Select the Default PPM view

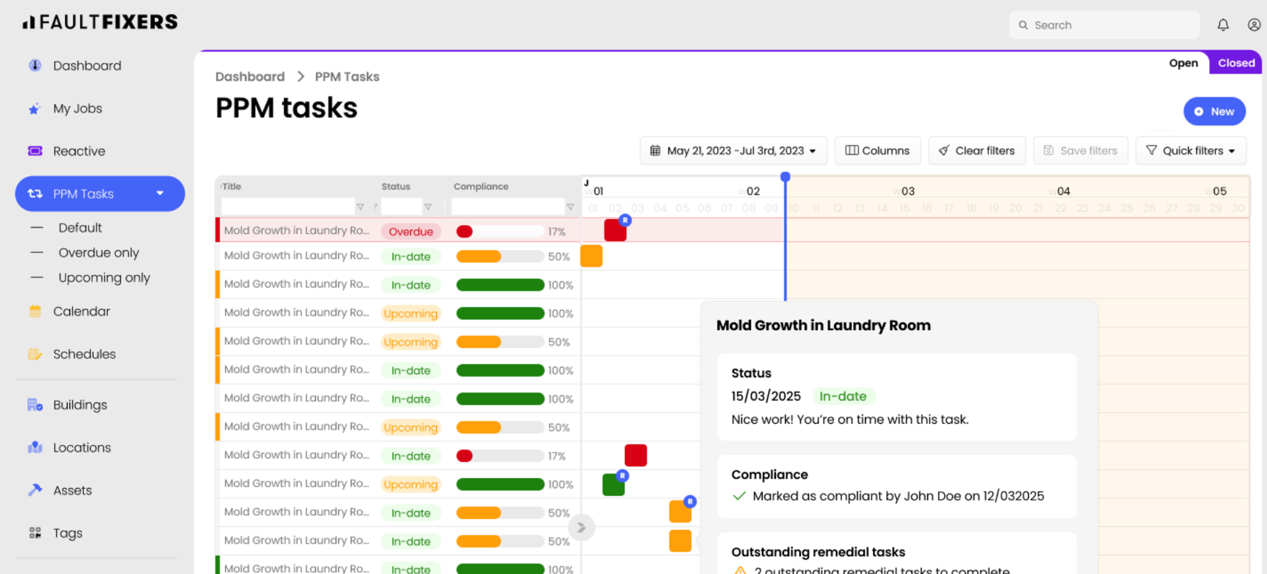80,228
